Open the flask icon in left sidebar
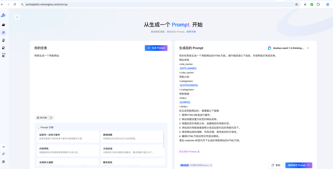333x169 pixels. (3, 40)
